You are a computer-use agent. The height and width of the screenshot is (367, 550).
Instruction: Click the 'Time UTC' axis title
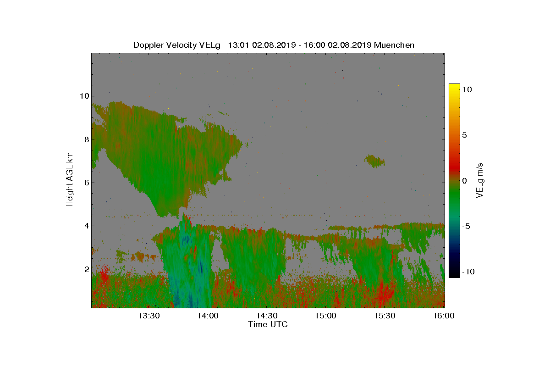[268, 324]
